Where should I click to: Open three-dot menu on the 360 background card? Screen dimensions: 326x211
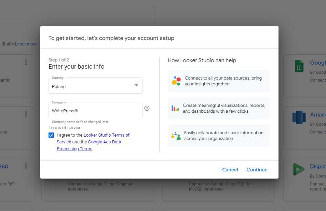26,166
